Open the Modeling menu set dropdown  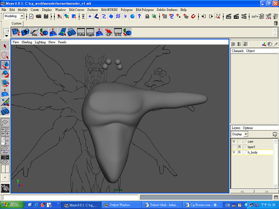[22, 16]
